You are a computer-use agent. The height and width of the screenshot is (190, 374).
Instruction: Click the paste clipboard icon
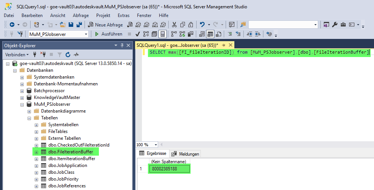pos(191,25)
